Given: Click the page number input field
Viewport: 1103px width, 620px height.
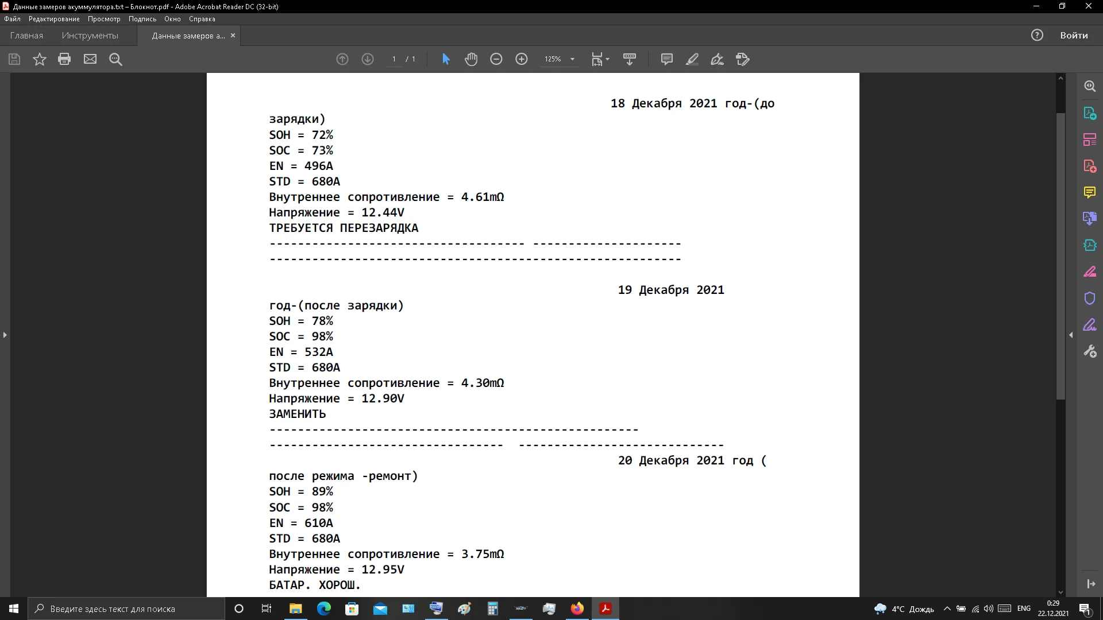Looking at the screenshot, I should pyautogui.click(x=394, y=59).
